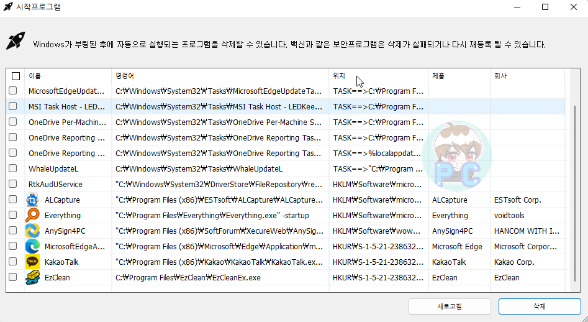Sort by the 명령어 column header

click(220, 76)
